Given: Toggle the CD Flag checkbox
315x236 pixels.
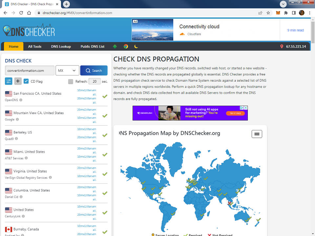Looking at the screenshot, I should (26, 81).
